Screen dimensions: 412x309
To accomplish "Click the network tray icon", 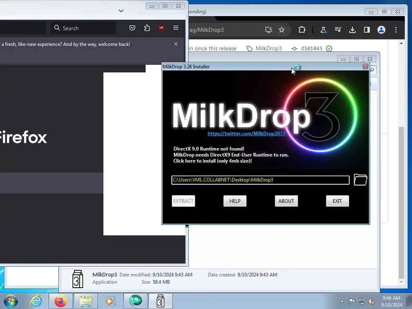I will pos(362,302).
